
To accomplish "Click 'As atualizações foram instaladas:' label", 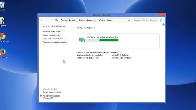I will (90, 55).
